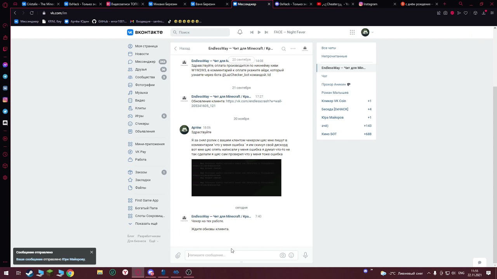Click the Артём sender name in the chat
Image resolution: width=497 pixels, height=279 pixels.
pos(196,127)
